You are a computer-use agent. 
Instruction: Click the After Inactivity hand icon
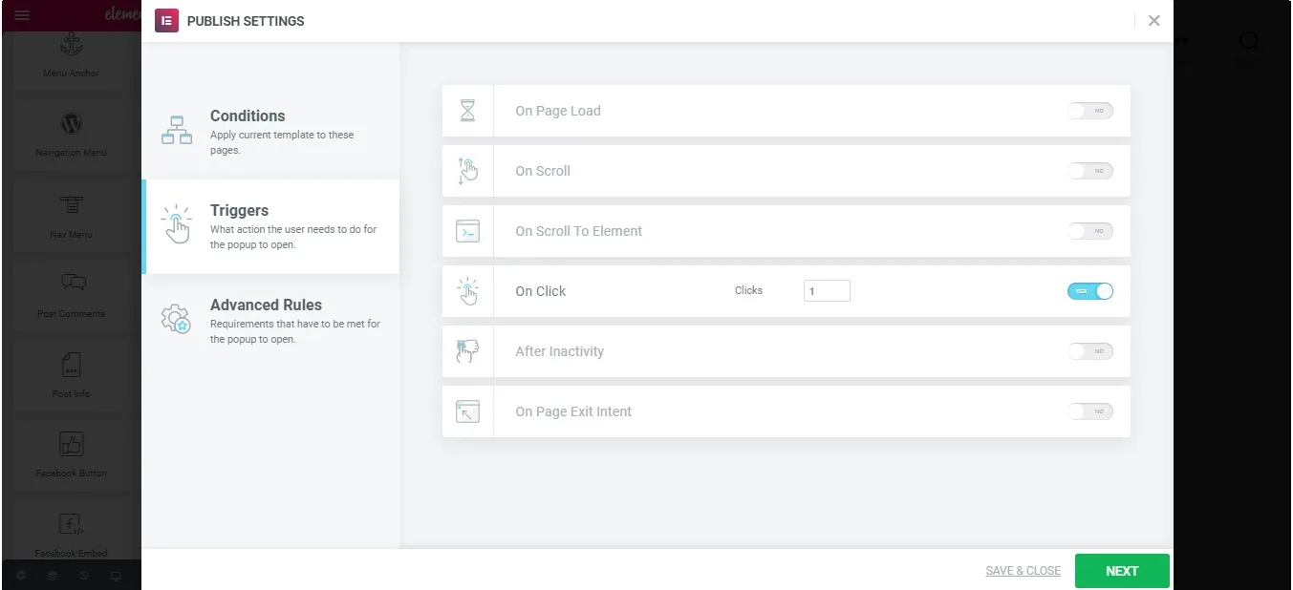pos(467,351)
